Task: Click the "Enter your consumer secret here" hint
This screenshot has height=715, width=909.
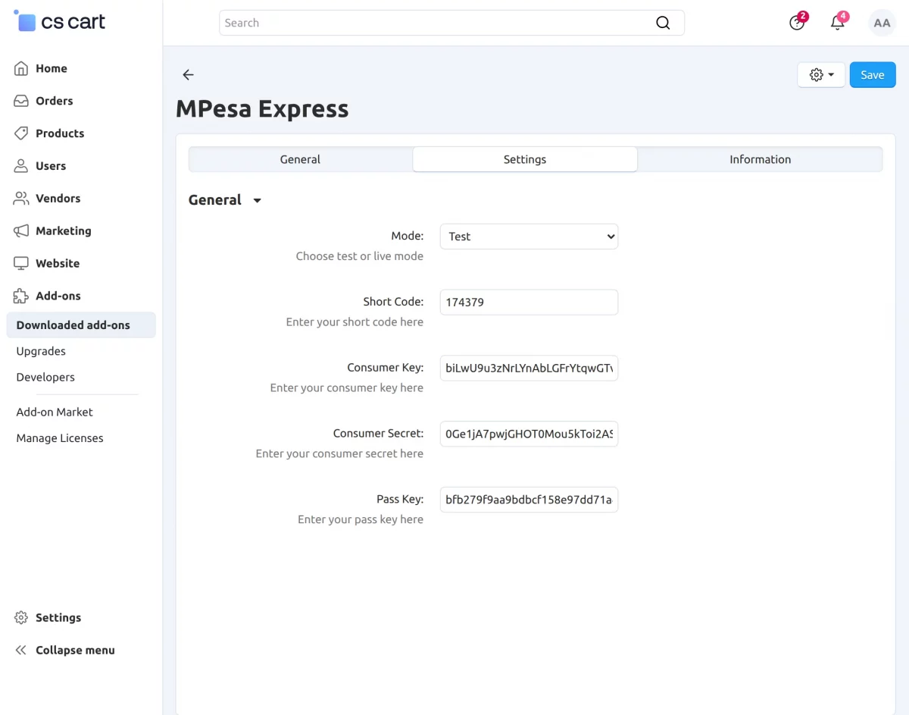Action: pyautogui.click(x=339, y=454)
